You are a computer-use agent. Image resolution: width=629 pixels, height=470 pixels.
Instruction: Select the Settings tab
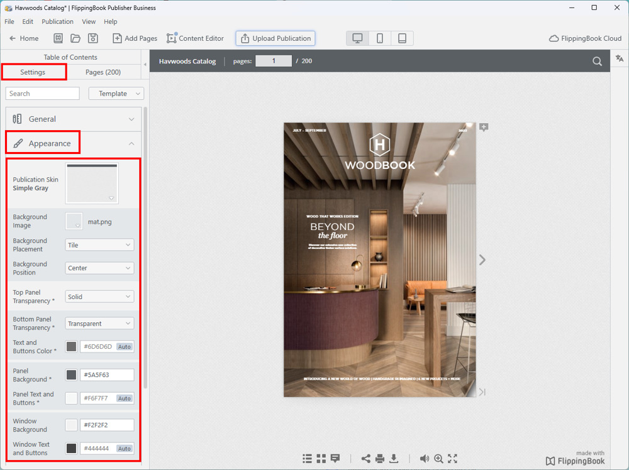[x=34, y=72]
